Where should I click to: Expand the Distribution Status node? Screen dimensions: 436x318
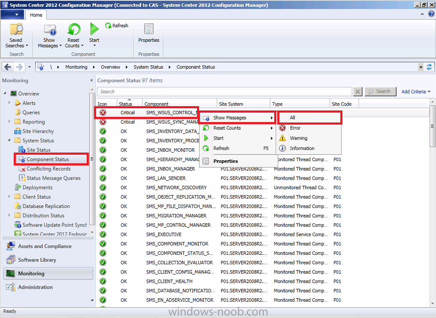9,215
